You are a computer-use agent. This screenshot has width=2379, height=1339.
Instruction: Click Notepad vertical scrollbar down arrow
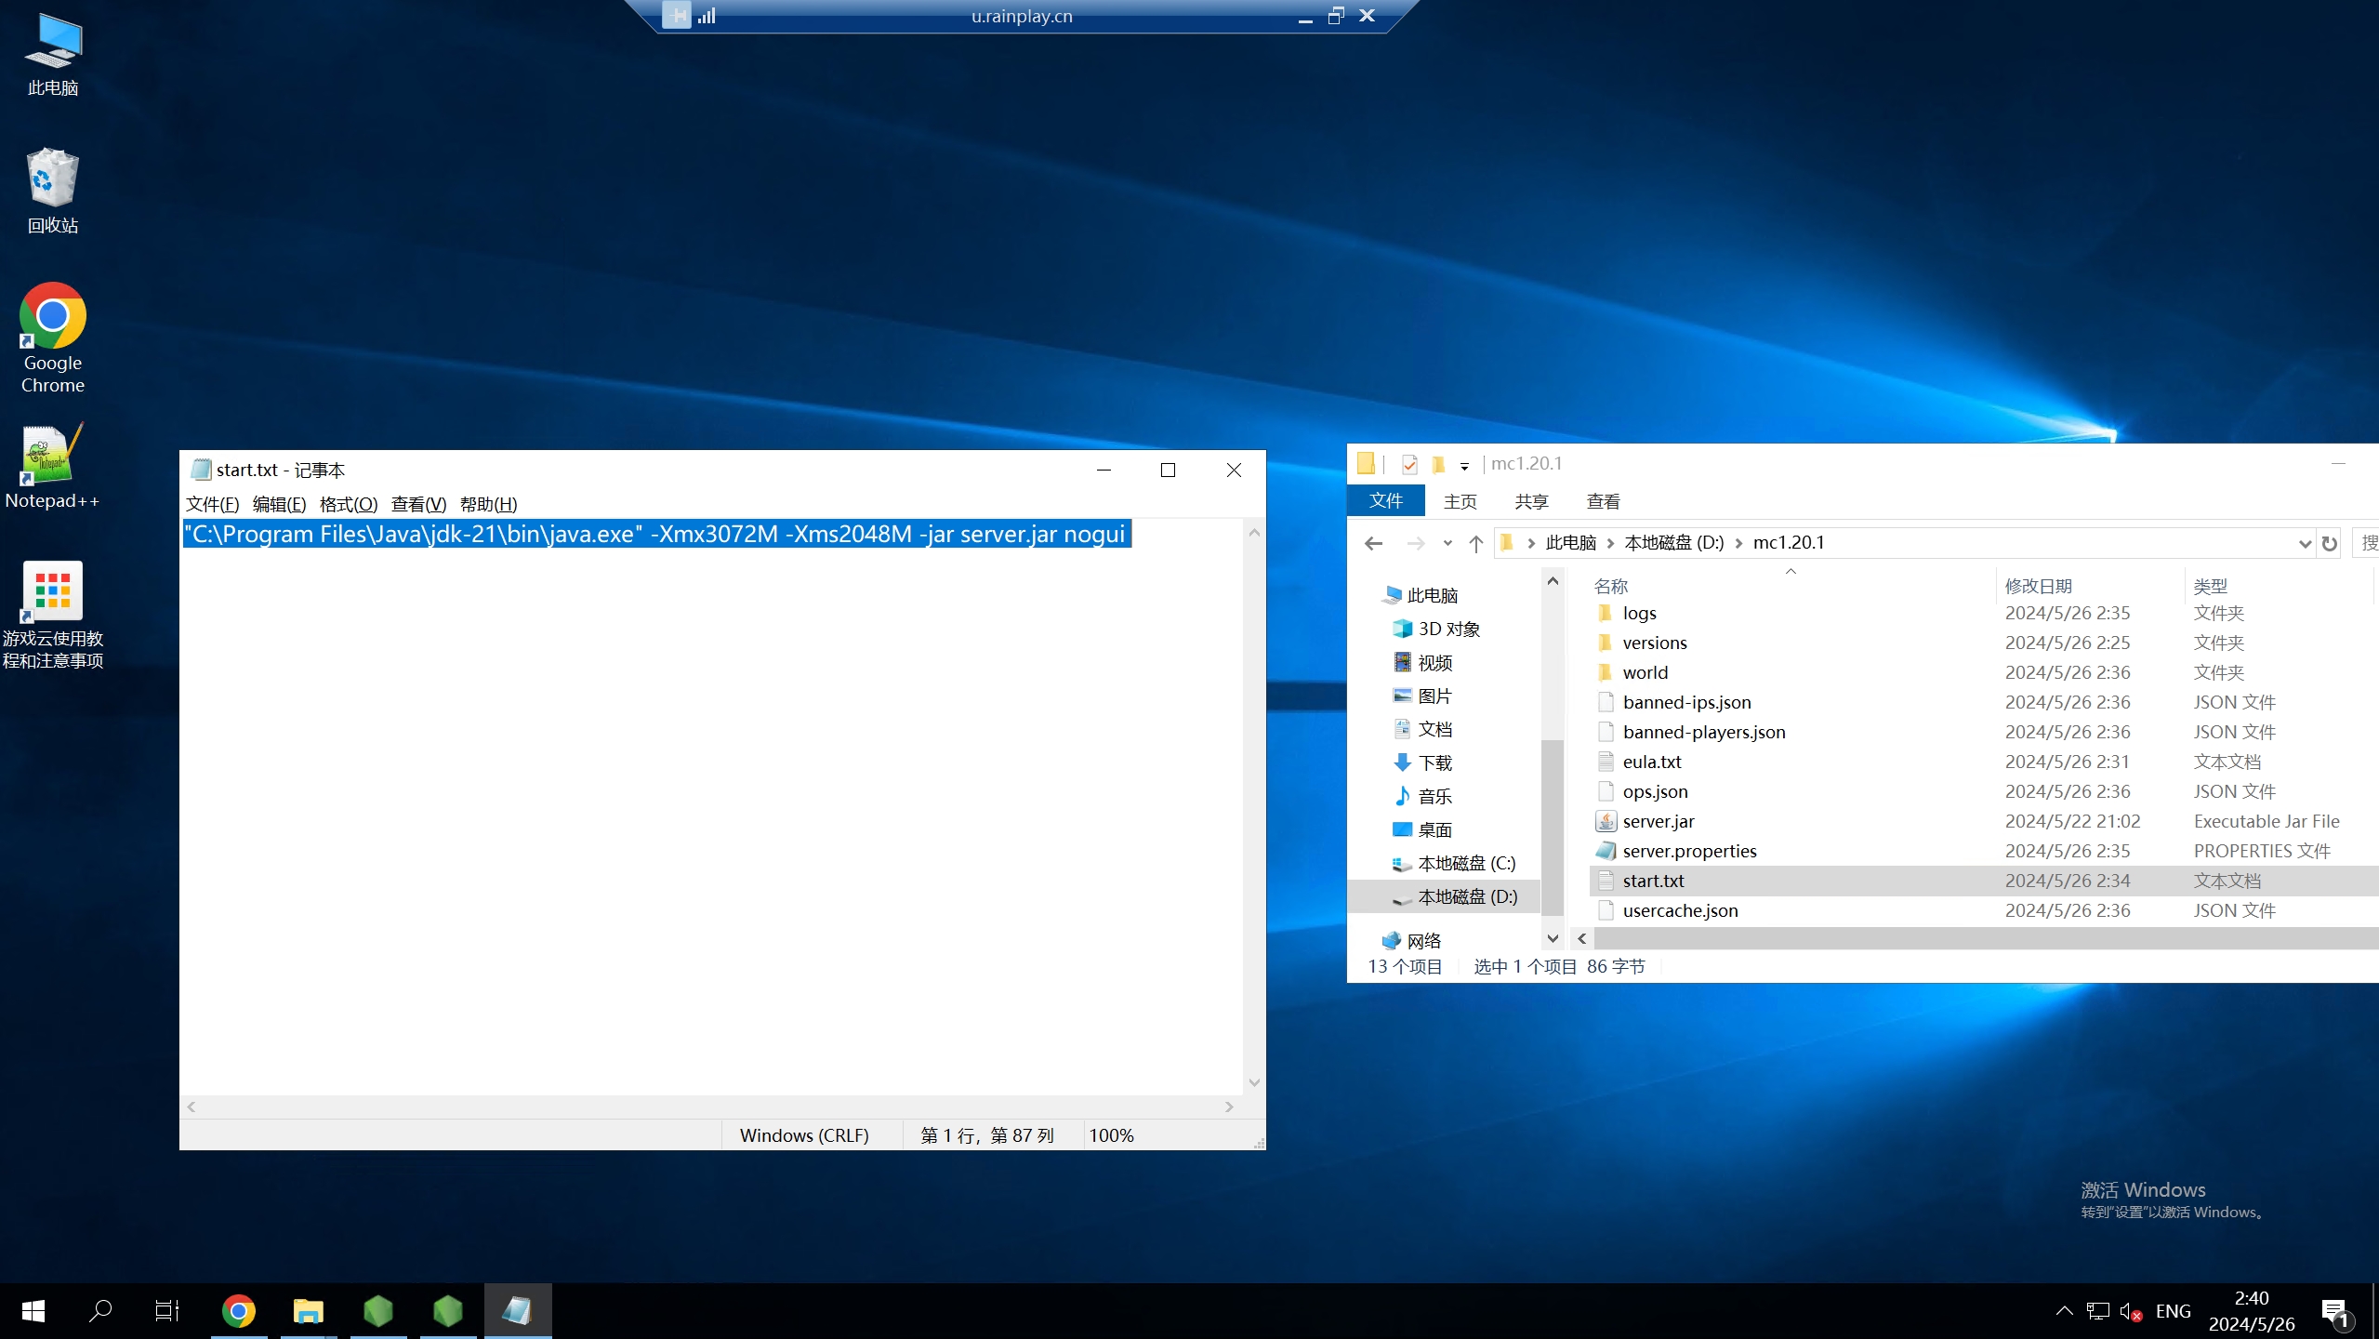(1254, 1082)
